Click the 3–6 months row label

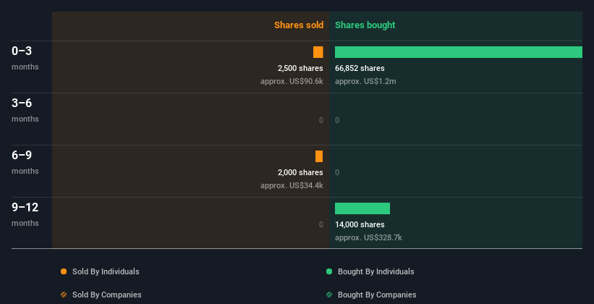coord(25,110)
